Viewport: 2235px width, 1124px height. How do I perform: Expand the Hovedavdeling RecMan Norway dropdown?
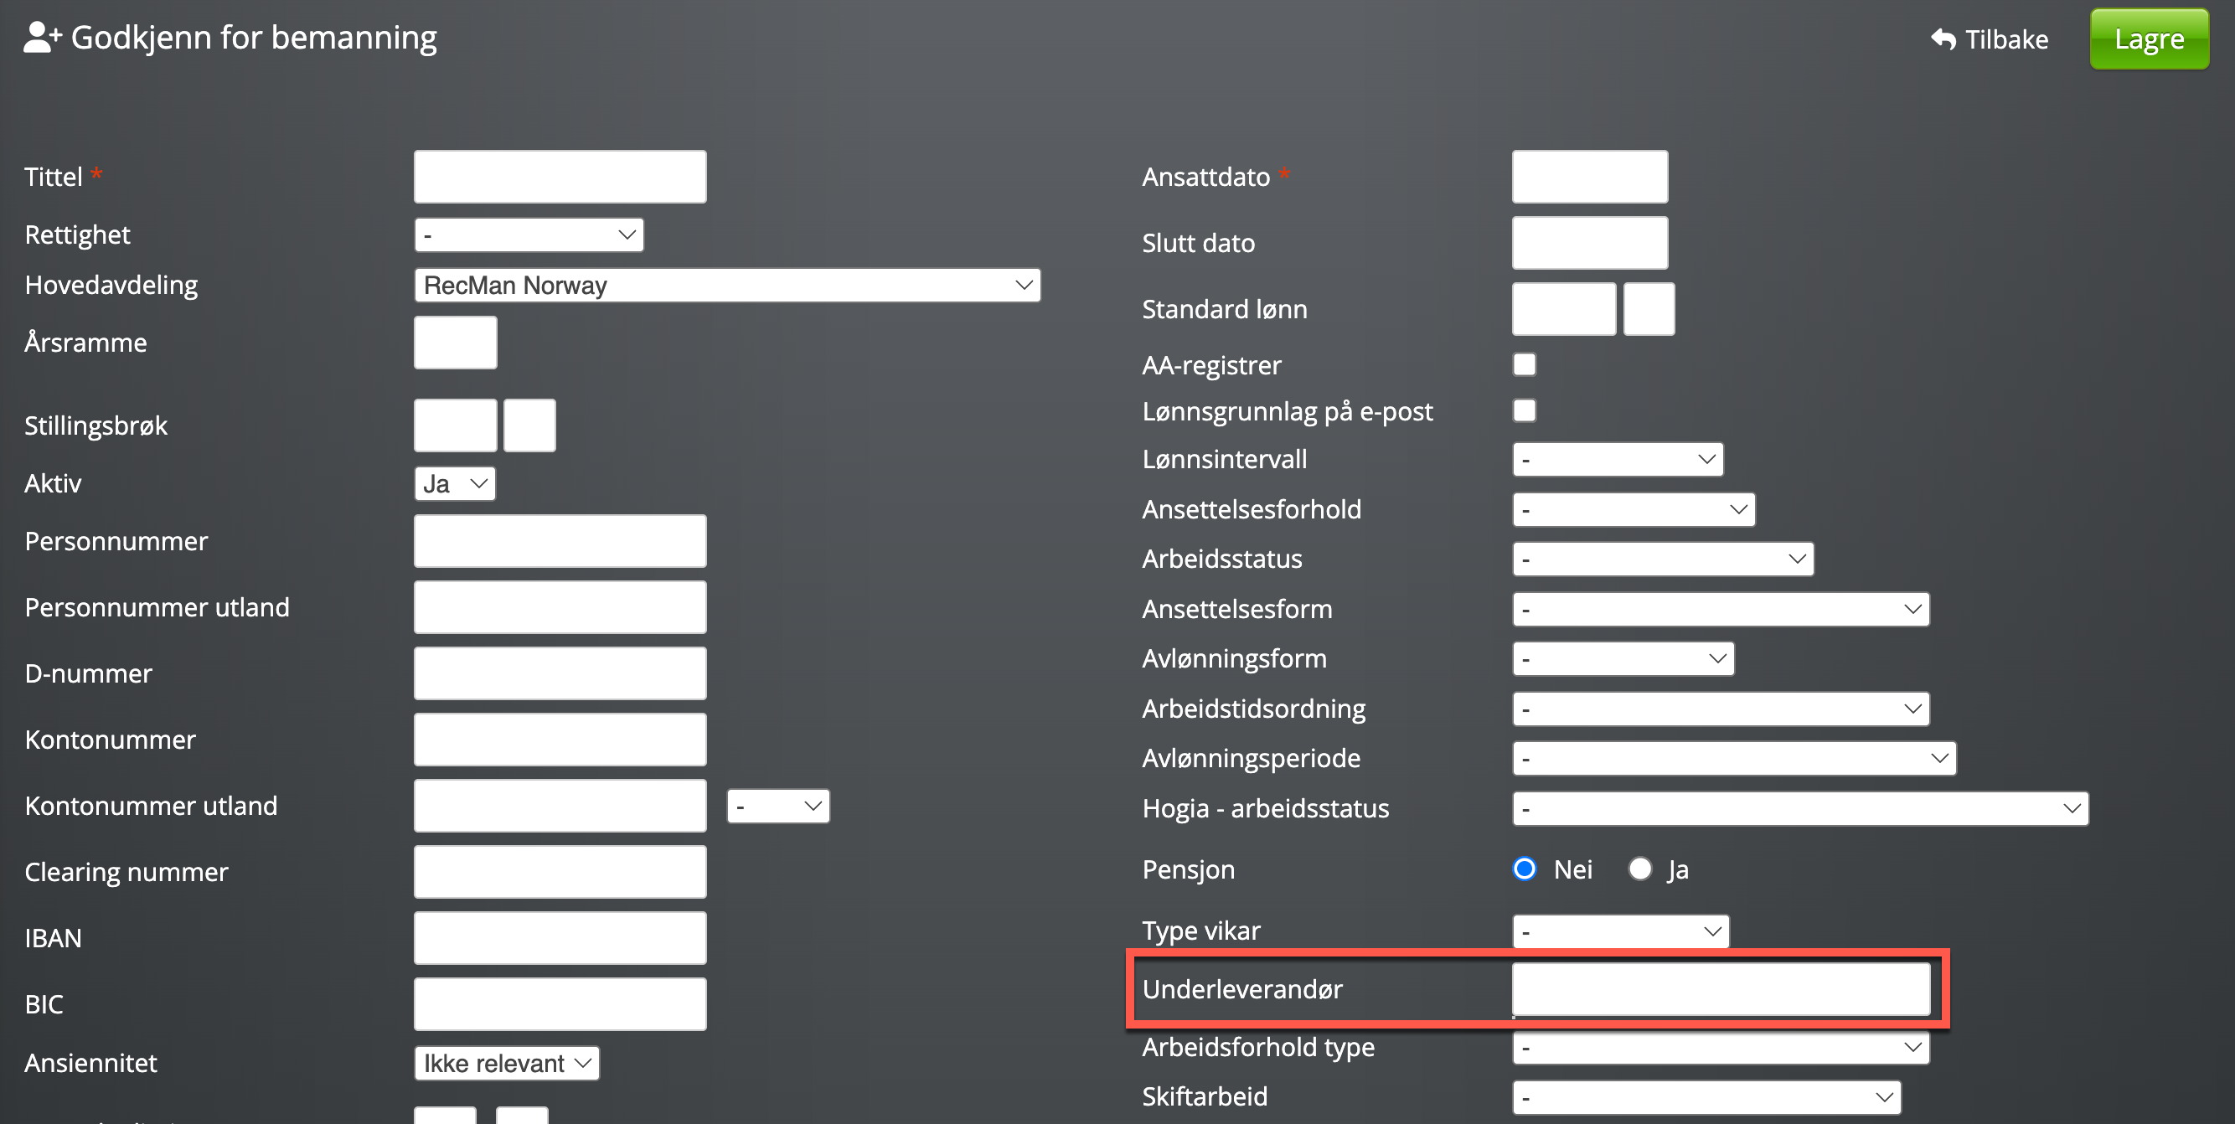pyautogui.click(x=727, y=286)
